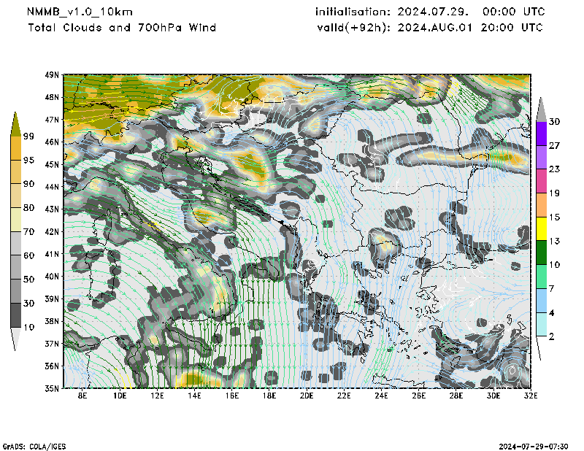Click the olive arrow atop cloud colorbar
Screen dimensions: 584x451
coord(16,123)
